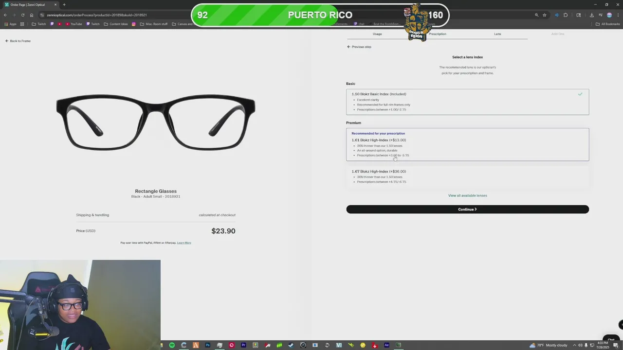Open a new browser tab
The image size is (623, 350).
coord(64,4)
